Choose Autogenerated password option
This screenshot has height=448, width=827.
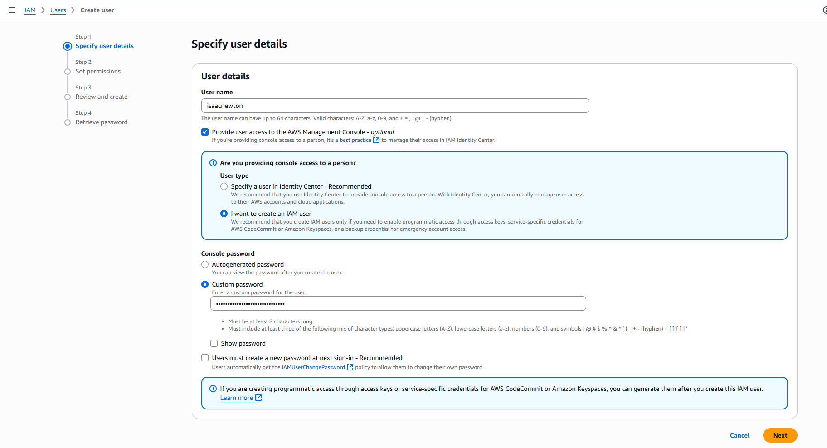[x=205, y=264]
